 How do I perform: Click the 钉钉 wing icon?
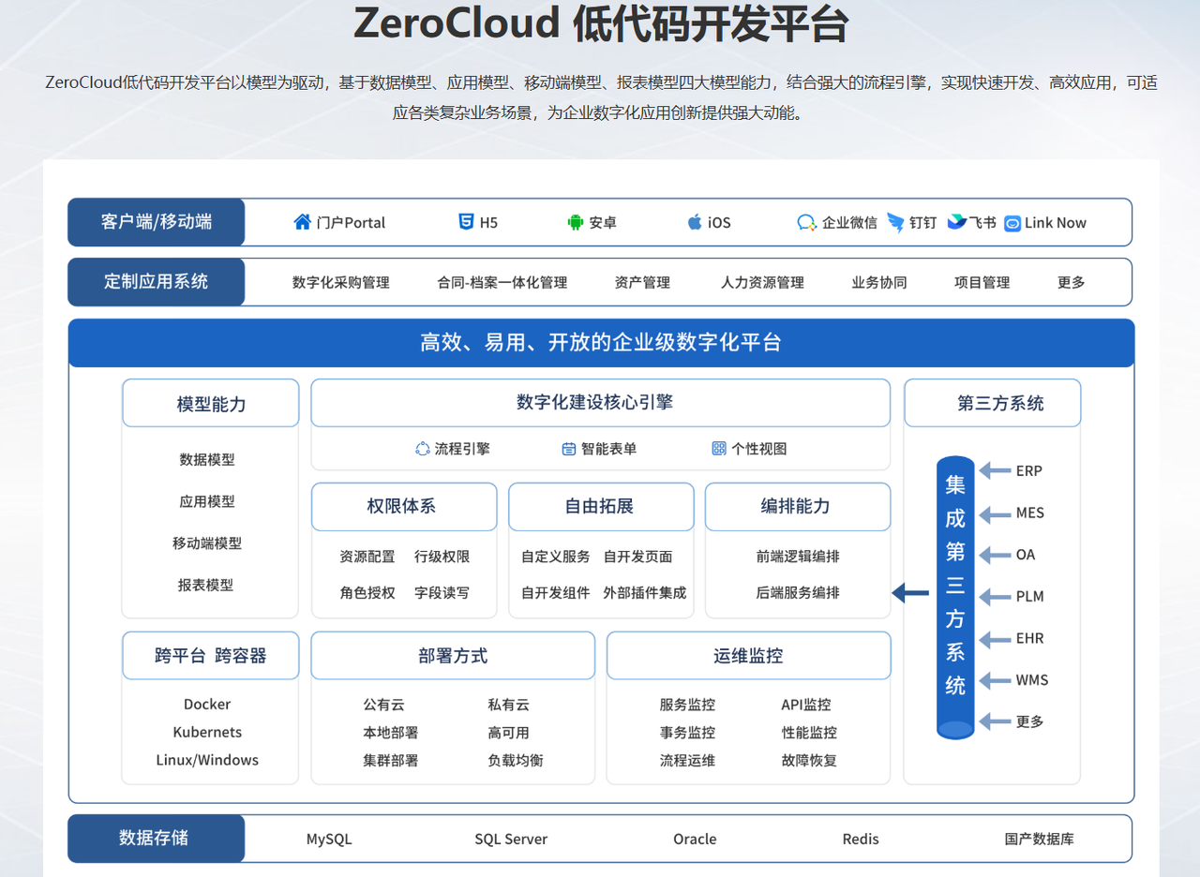[x=896, y=222]
